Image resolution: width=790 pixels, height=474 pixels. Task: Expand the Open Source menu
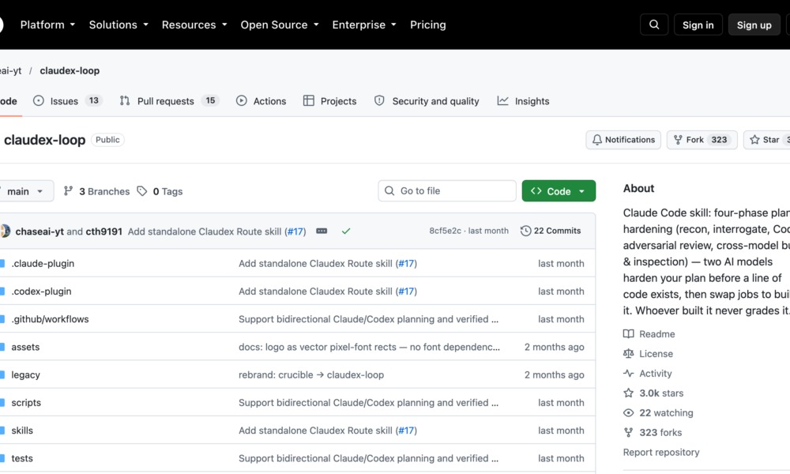pyautogui.click(x=279, y=24)
